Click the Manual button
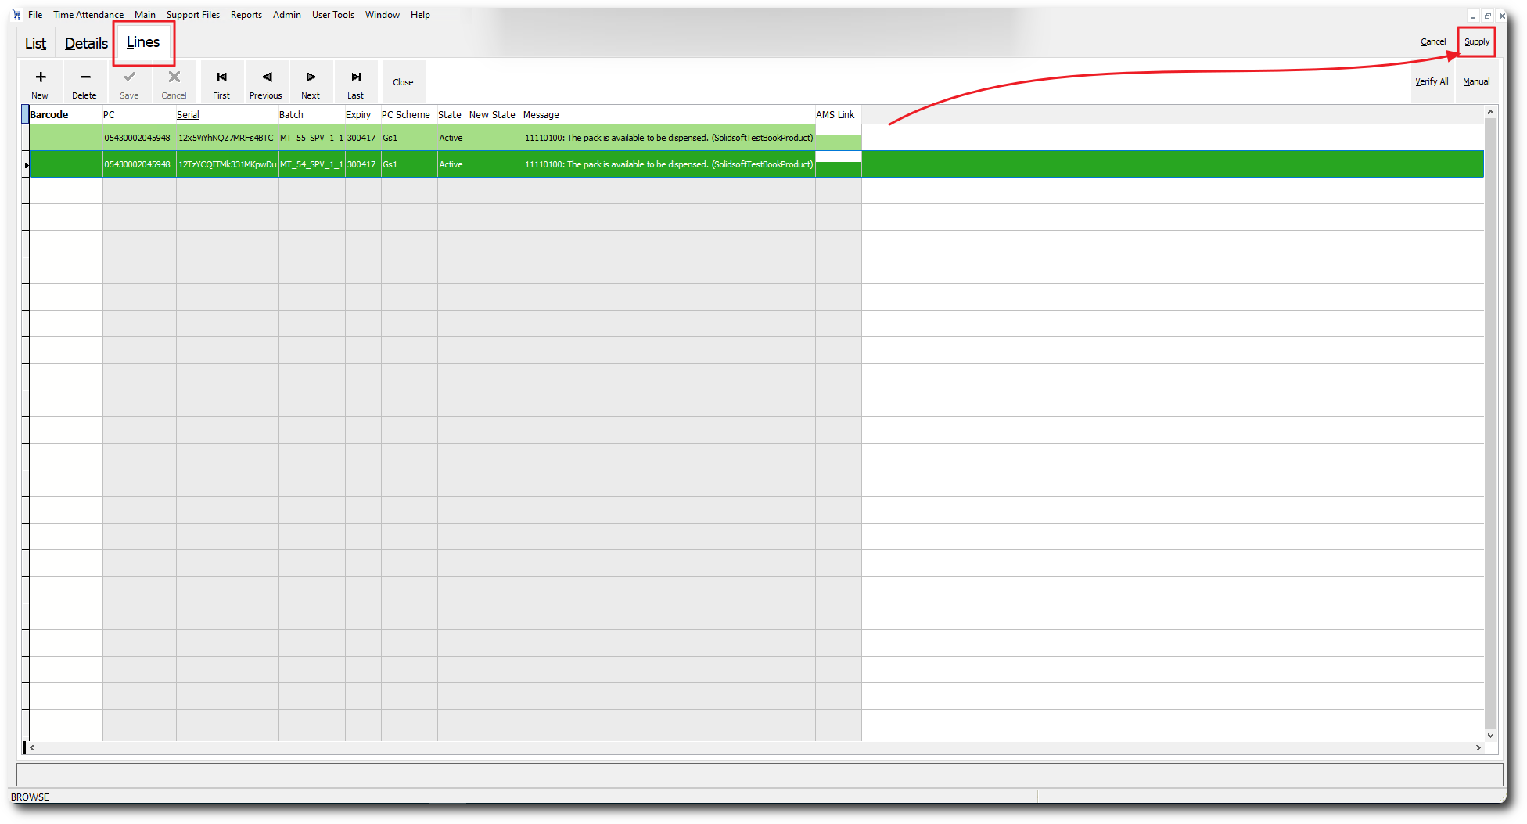 click(x=1476, y=81)
